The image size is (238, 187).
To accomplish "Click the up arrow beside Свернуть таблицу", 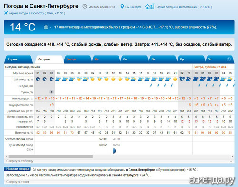I will [x=231, y=161].
